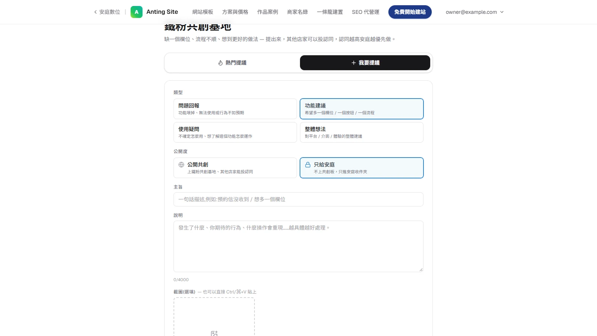The height and width of the screenshot is (336, 597).
Task: Open 方案與價格 in the navigation menu
Action: pos(235,12)
